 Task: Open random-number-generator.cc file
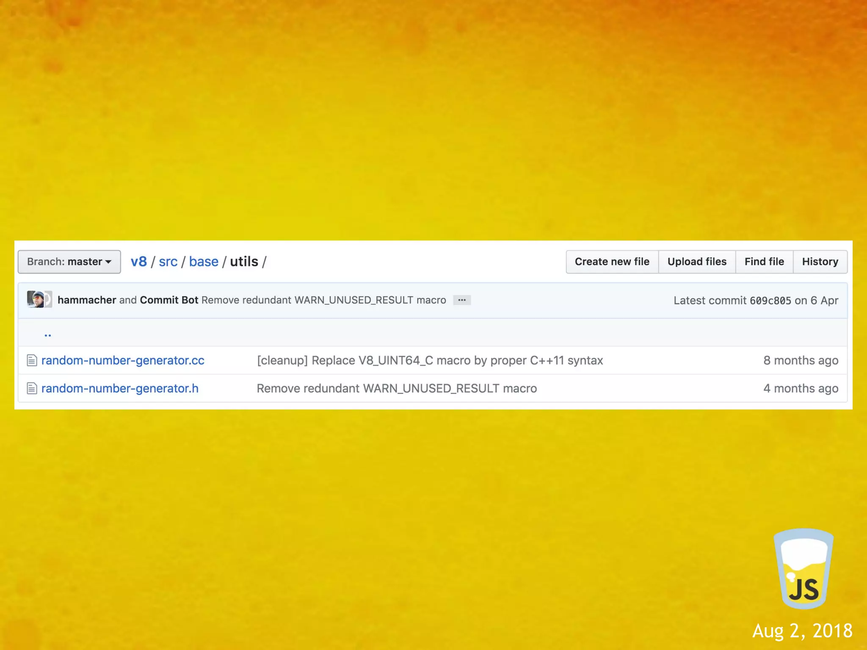pyautogui.click(x=123, y=361)
